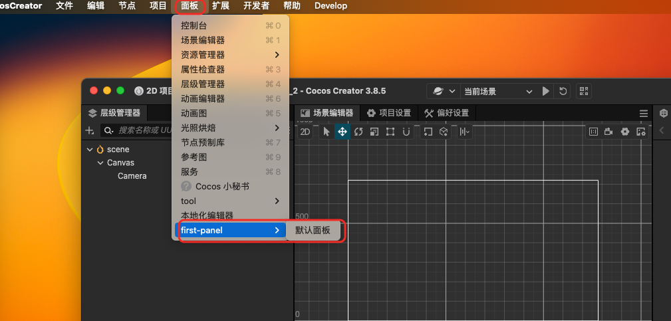The width and height of the screenshot is (671, 321).
Task: Open the 节点 menu
Action: coord(127,6)
